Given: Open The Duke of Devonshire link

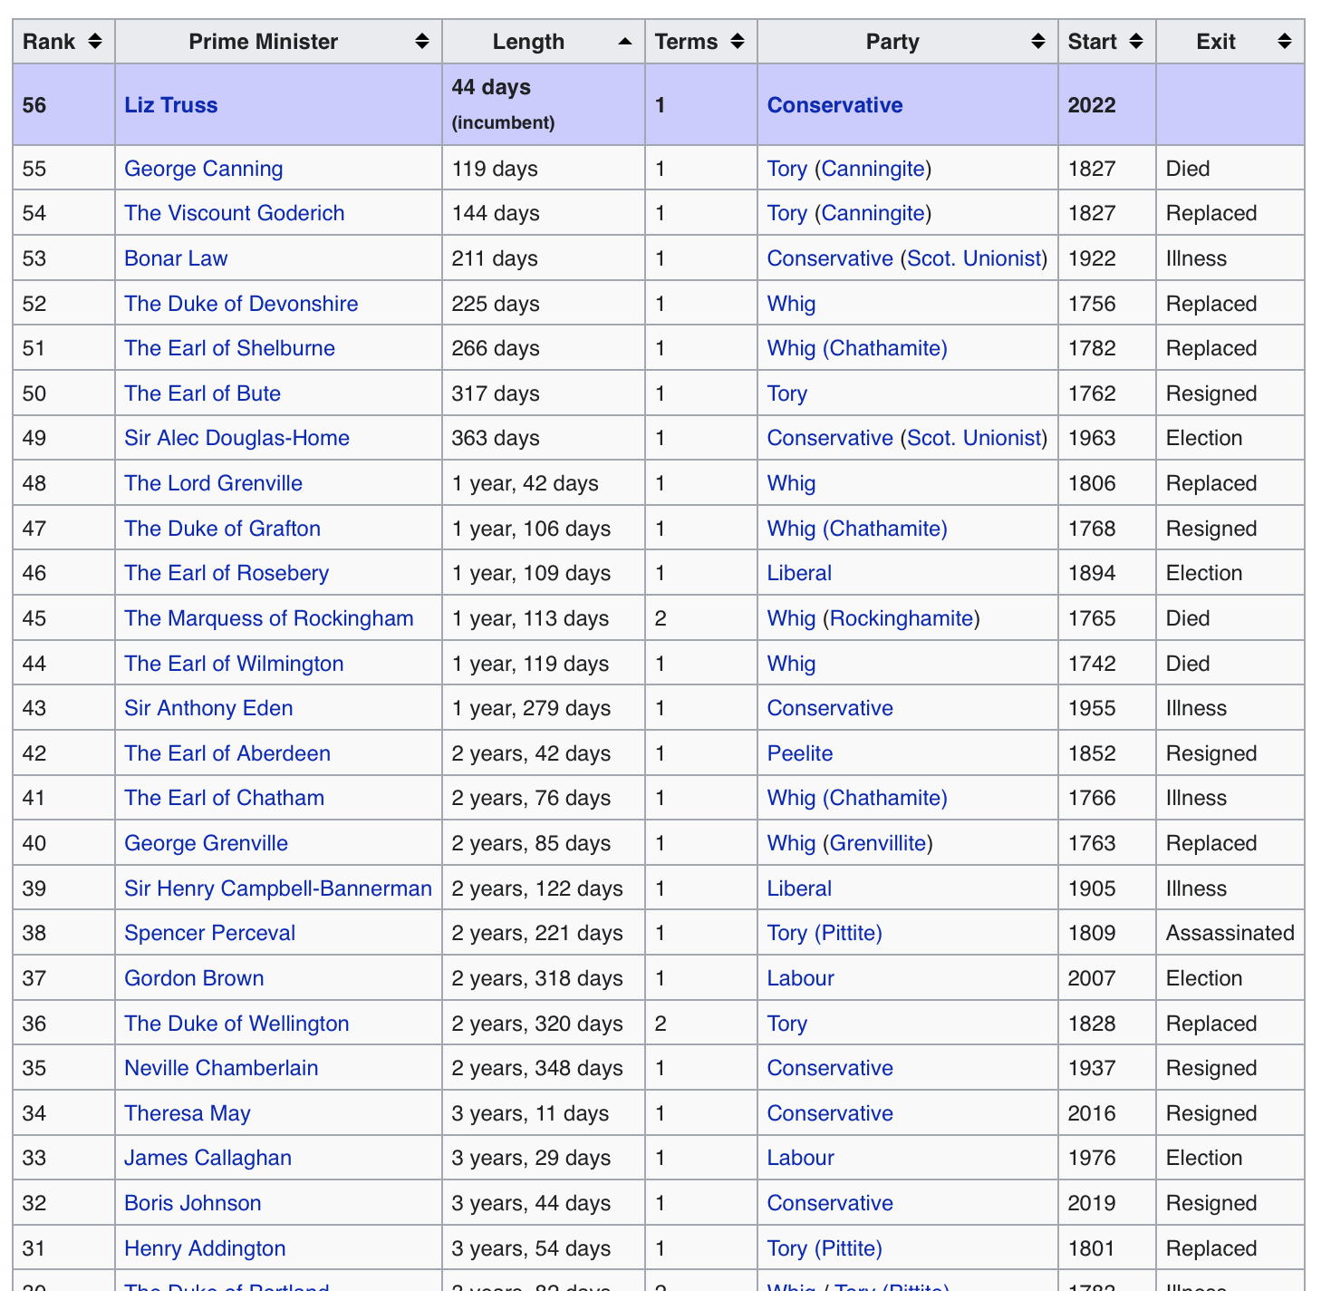Looking at the screenshot, I should (241, 304).
